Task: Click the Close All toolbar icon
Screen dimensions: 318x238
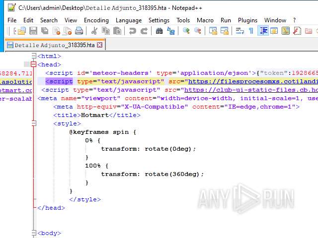Action: tap(68, 31)
